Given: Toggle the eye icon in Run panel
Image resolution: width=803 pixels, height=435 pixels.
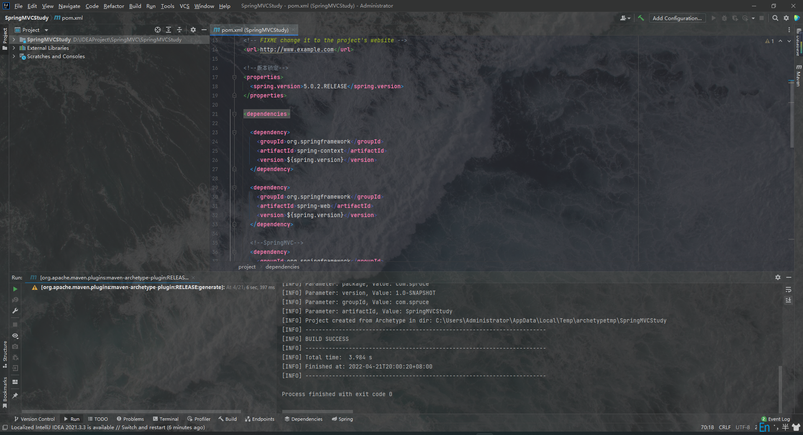Looking at the screenshot, I should click(x=15, y=336).
